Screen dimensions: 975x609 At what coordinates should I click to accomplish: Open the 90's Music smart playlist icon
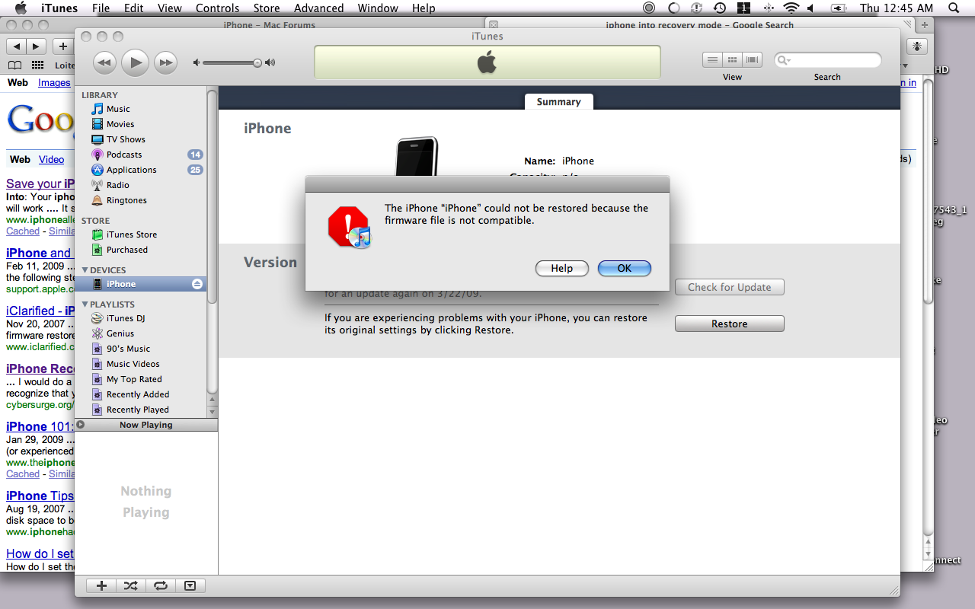tap(97, 349)
